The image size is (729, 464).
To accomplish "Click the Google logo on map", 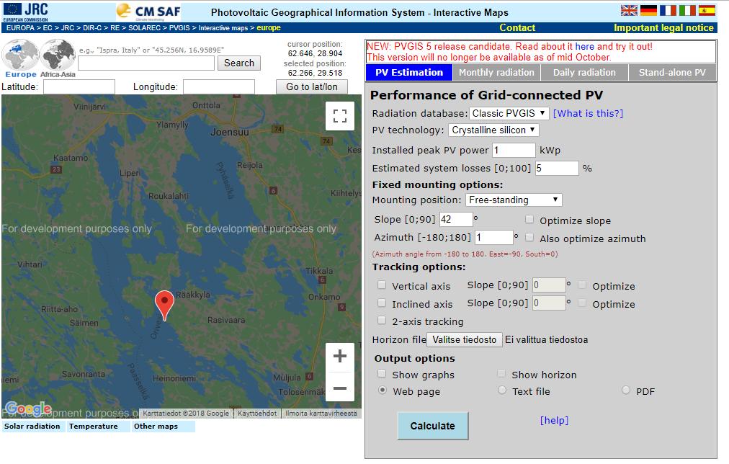I will tap(28, 409).
